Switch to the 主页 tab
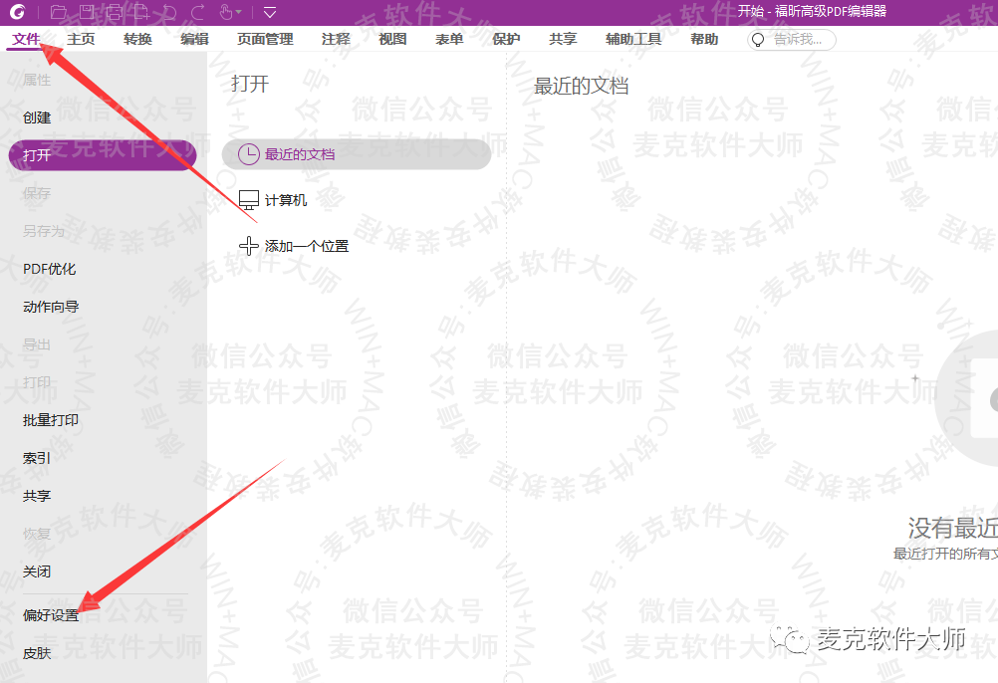 click(81, 39)
